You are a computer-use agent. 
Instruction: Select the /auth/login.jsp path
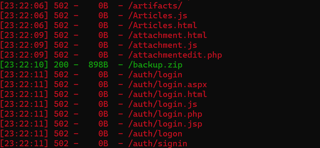tap(165, 124)
